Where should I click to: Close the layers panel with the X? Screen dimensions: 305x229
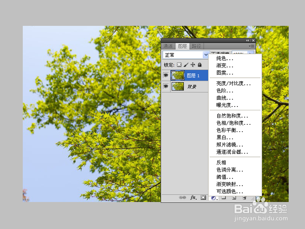253,40
